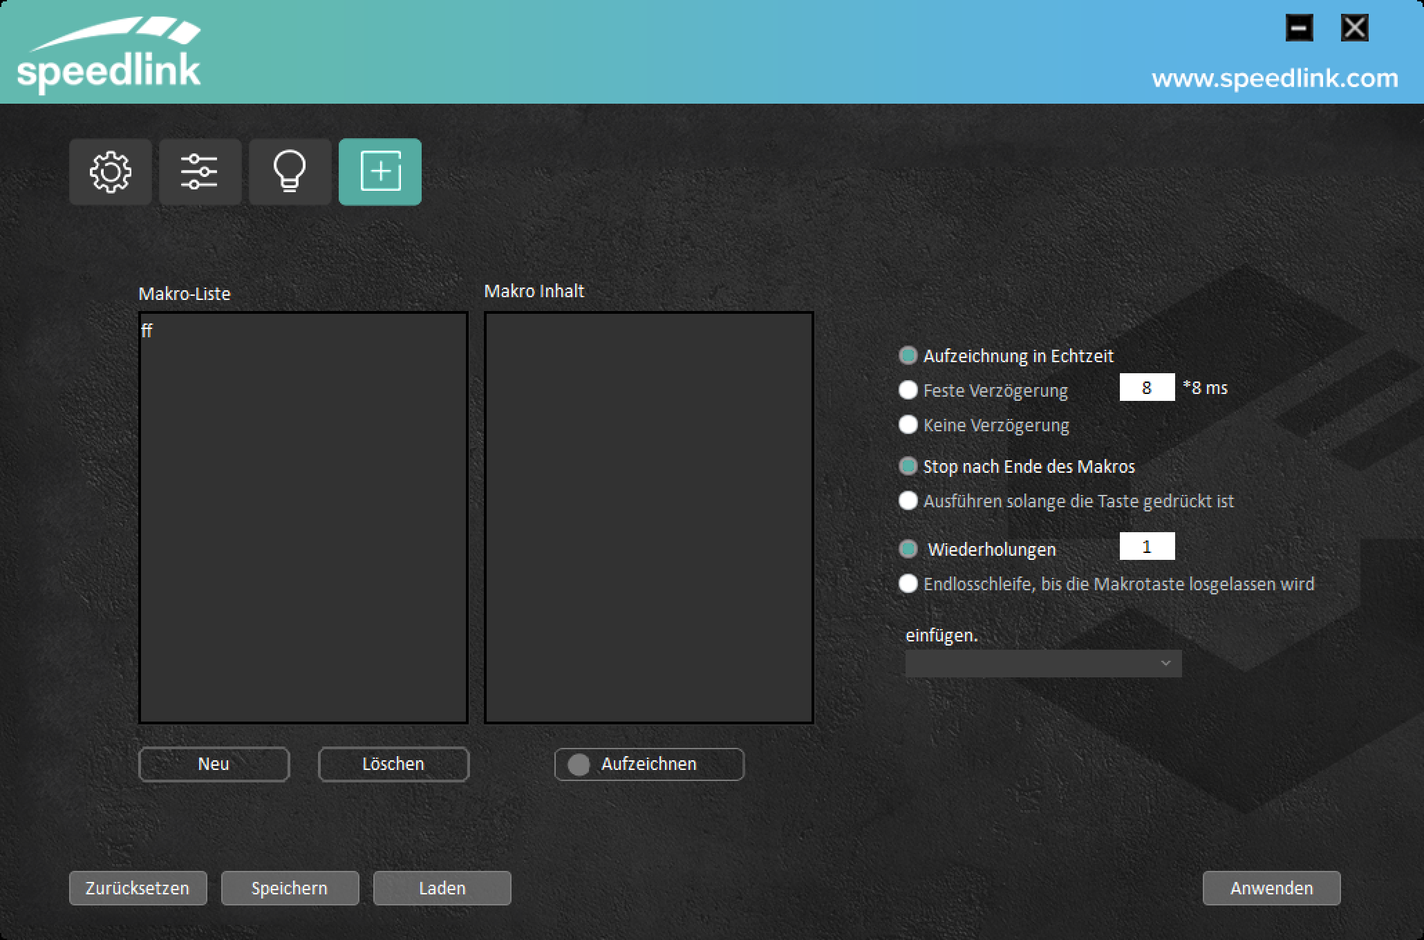Select Keine Verzögerung radio option
The image size is (1424, 940).
908,424
